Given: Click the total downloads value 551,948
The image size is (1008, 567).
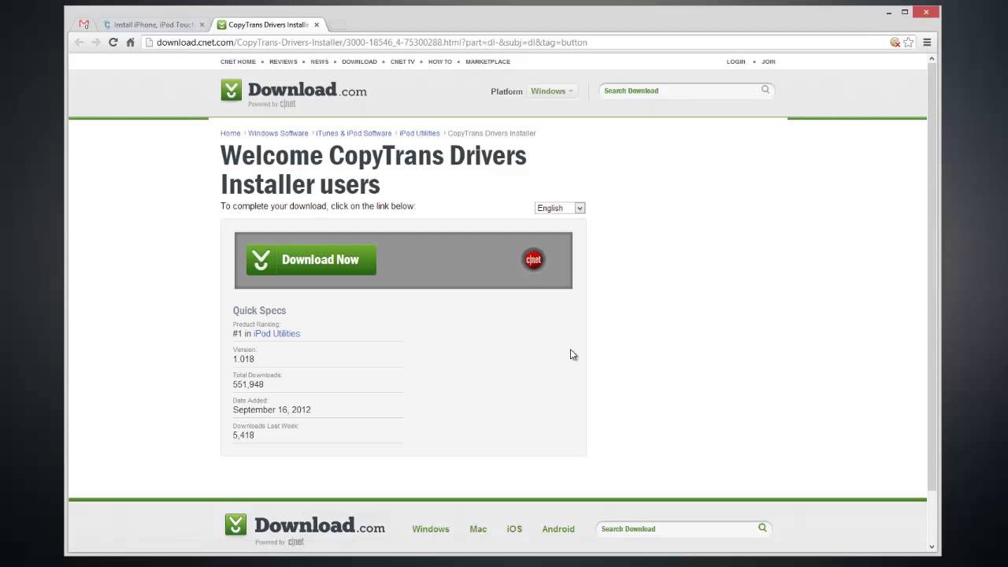Looking at the screenshot, I should coord(248,384).
